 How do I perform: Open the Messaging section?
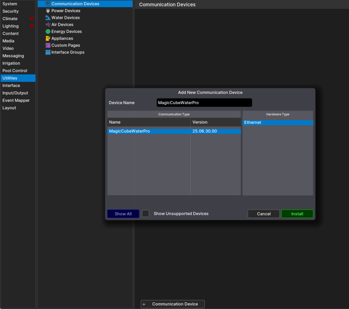click(x=18, y=56)
